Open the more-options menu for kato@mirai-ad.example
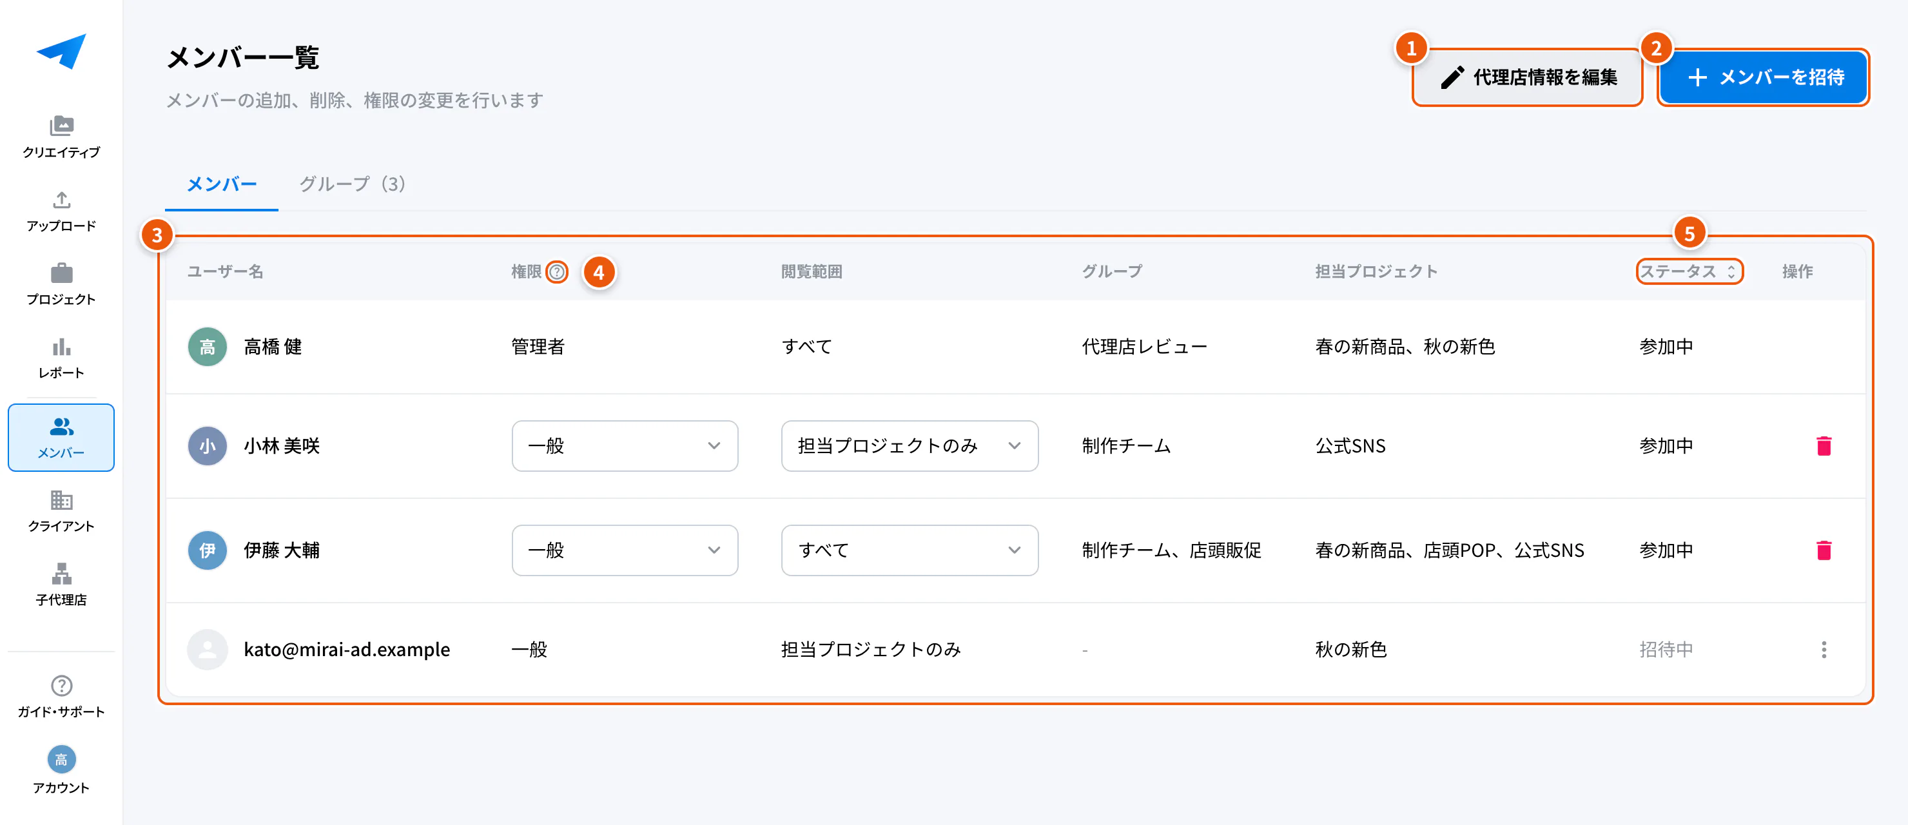This screenshot has width=1908, height=825. 1824,650
